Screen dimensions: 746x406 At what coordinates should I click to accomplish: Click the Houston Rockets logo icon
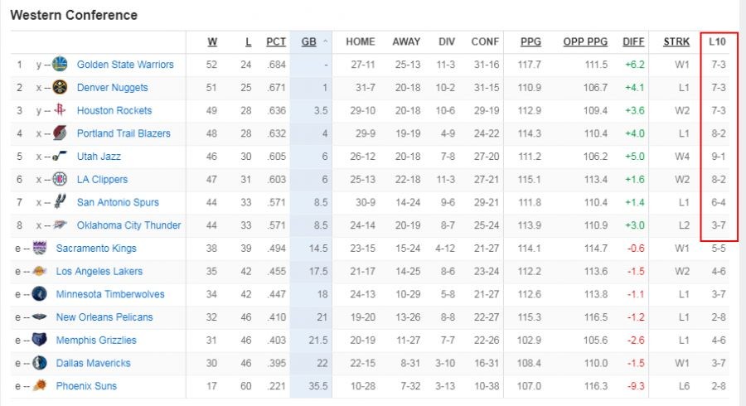[x=59, y=110]
